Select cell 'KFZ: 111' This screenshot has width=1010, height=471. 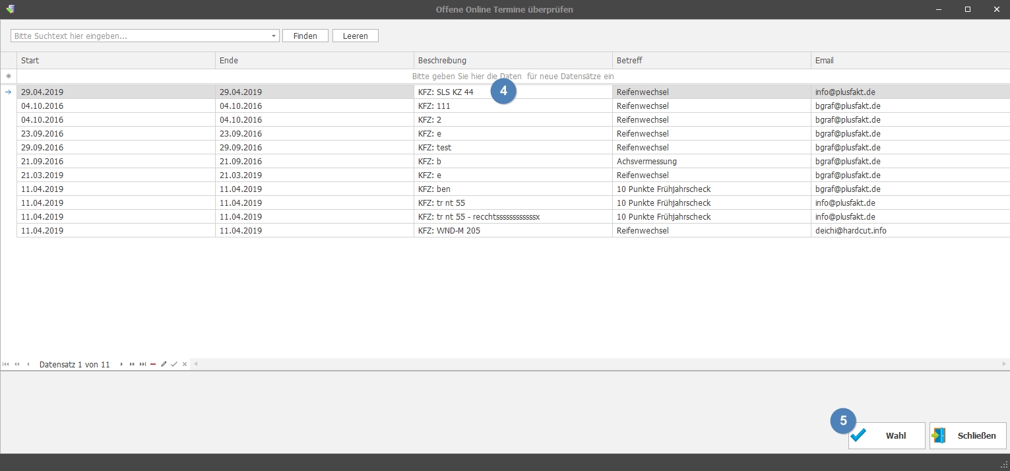pyautogui.click(x=513, y=106)
